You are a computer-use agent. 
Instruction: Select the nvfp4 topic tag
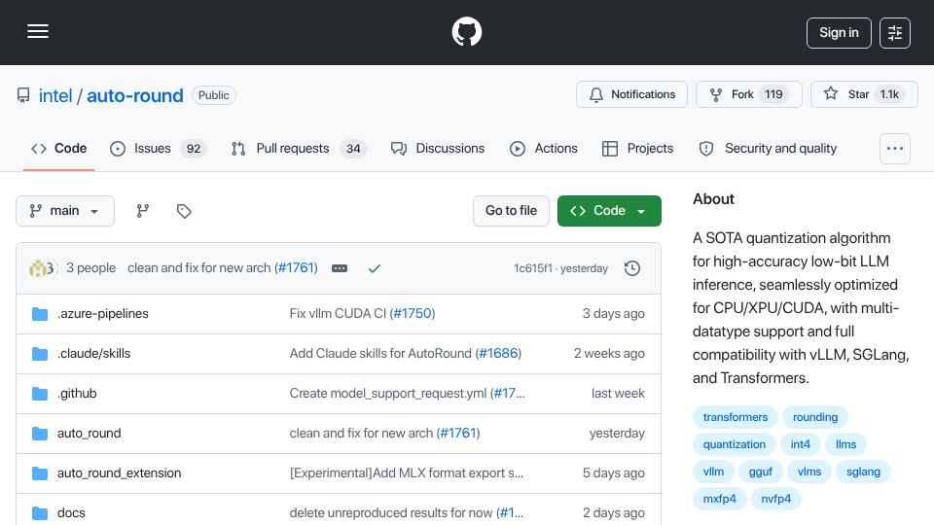pyautogui.click(x=775, y=500)
